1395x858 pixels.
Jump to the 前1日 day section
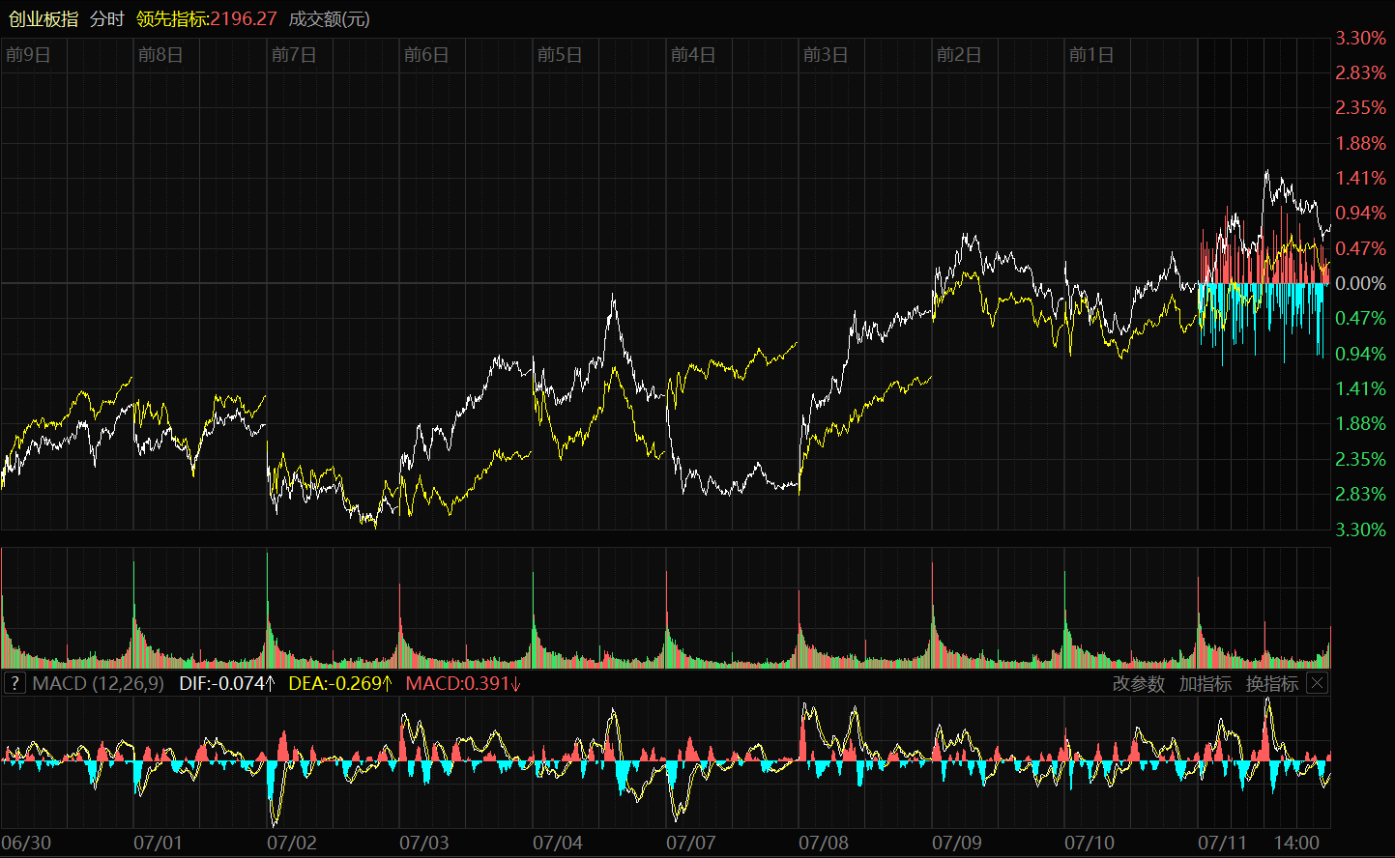(1091, 55)
